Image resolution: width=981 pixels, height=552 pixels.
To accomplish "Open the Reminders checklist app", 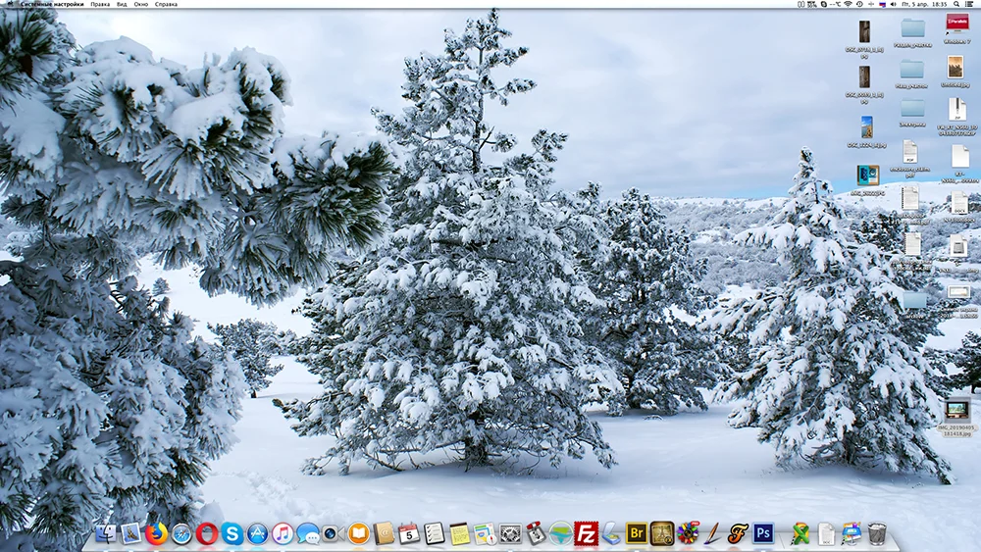I will coord(435,534).
